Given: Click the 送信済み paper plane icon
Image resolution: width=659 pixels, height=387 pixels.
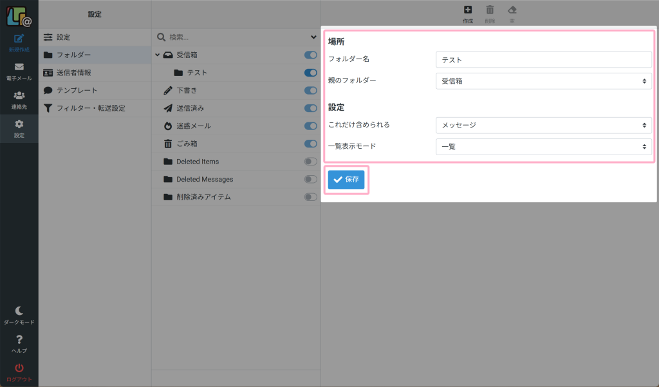Looking at the screenshot, I should point(168,108).
